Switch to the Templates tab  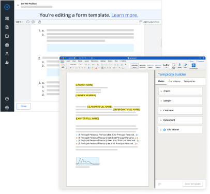click(189, 81)
